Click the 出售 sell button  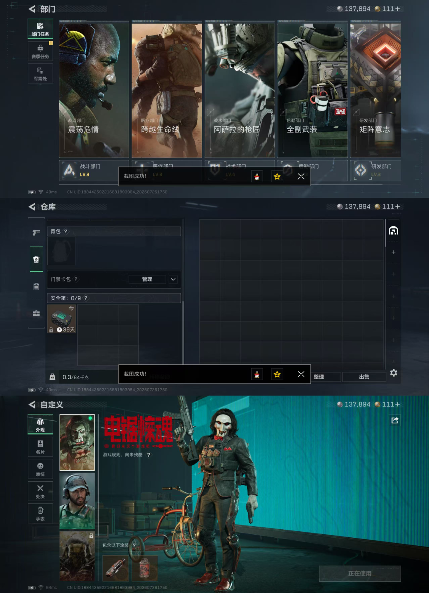(364, 377)
